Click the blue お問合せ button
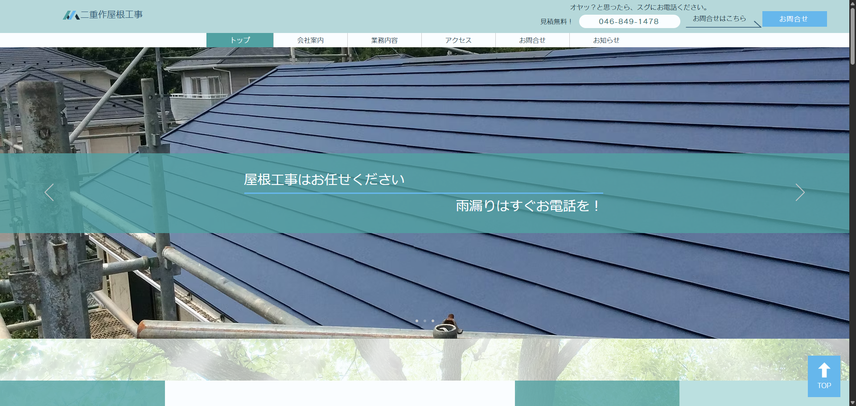 click(794, 19)
